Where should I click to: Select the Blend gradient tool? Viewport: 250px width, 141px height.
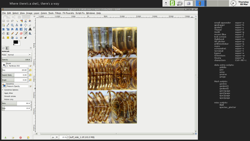[8, 33]
